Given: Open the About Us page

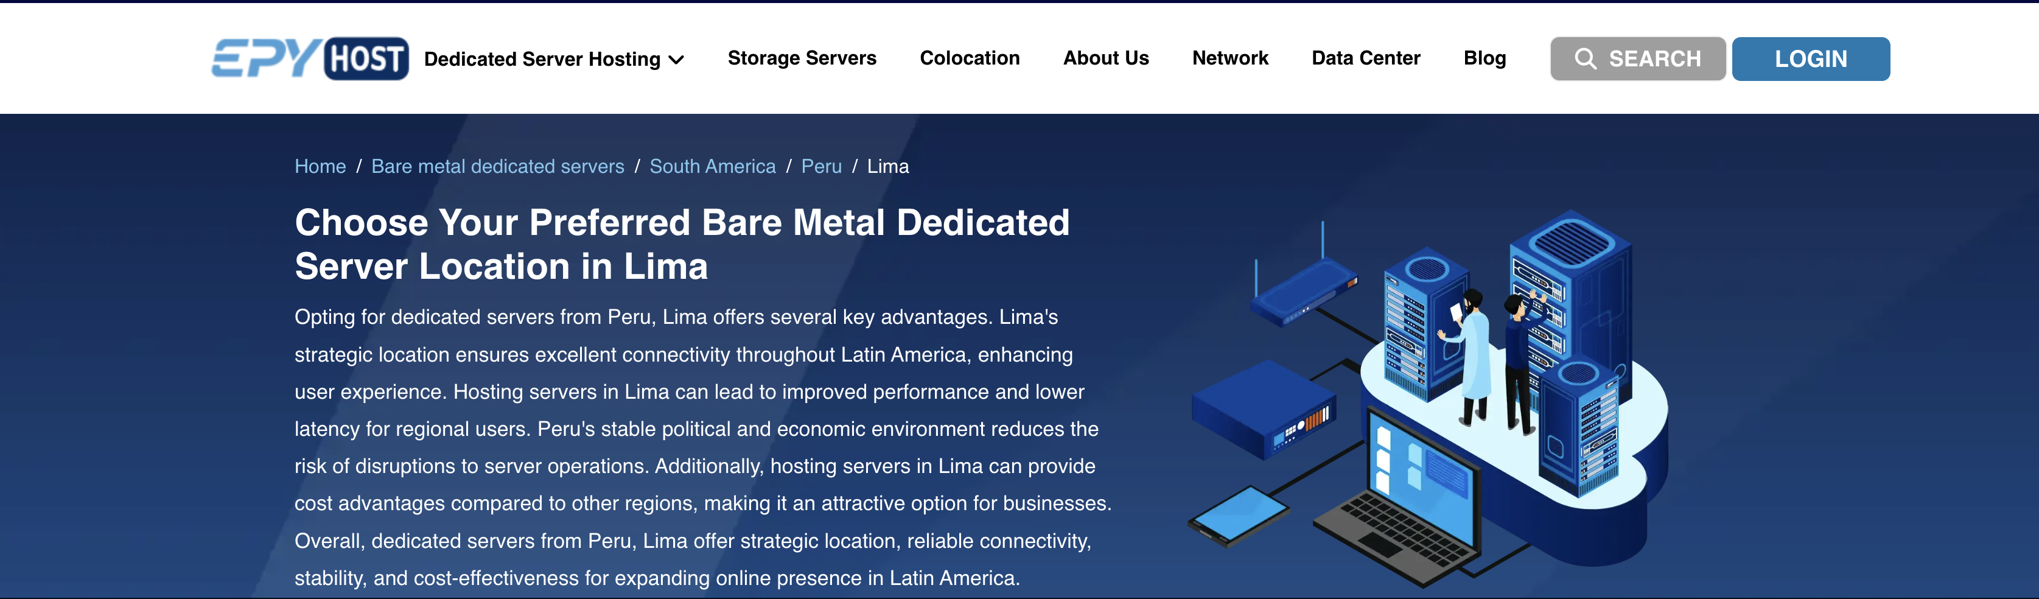Looking at the screenshot, I should 1106,58.
